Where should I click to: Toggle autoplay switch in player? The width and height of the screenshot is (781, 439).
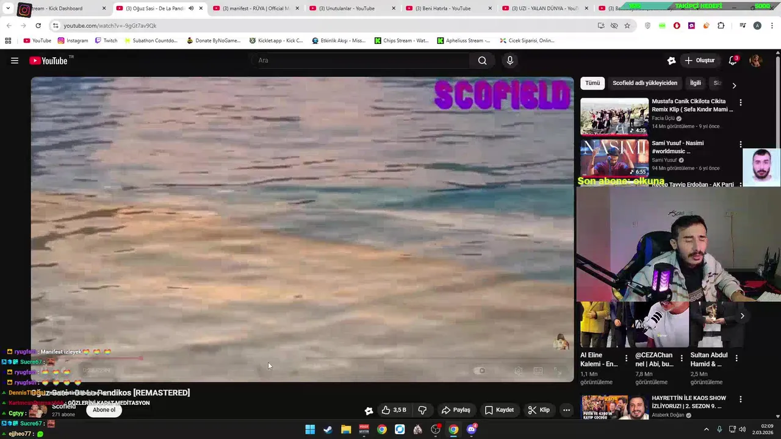click(x=480, y=370)
